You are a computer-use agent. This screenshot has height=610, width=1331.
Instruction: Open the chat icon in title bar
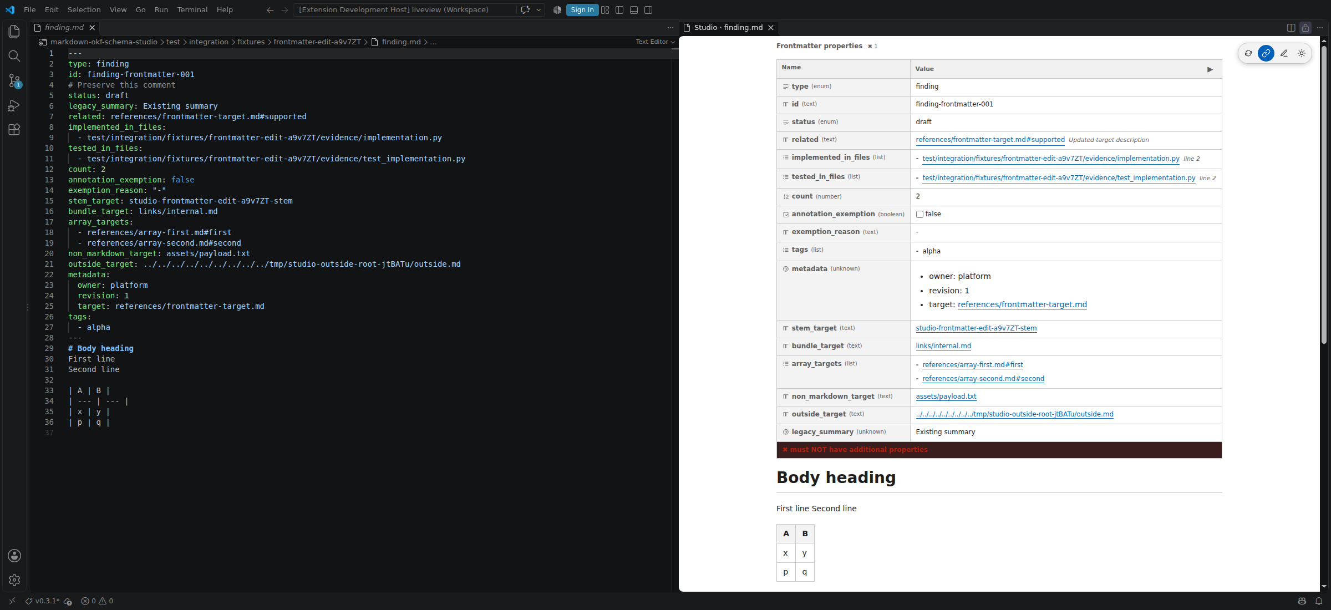(x=525, y=10)
